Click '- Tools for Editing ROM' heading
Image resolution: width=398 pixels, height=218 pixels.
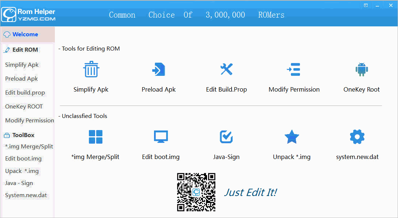(x=89, y=48)
